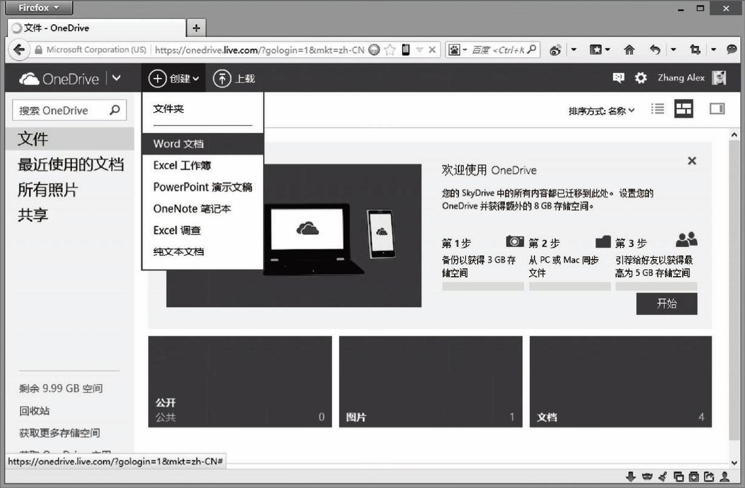Bookmark this page with star icon
745x488 pixels.
tap(390, 50)
